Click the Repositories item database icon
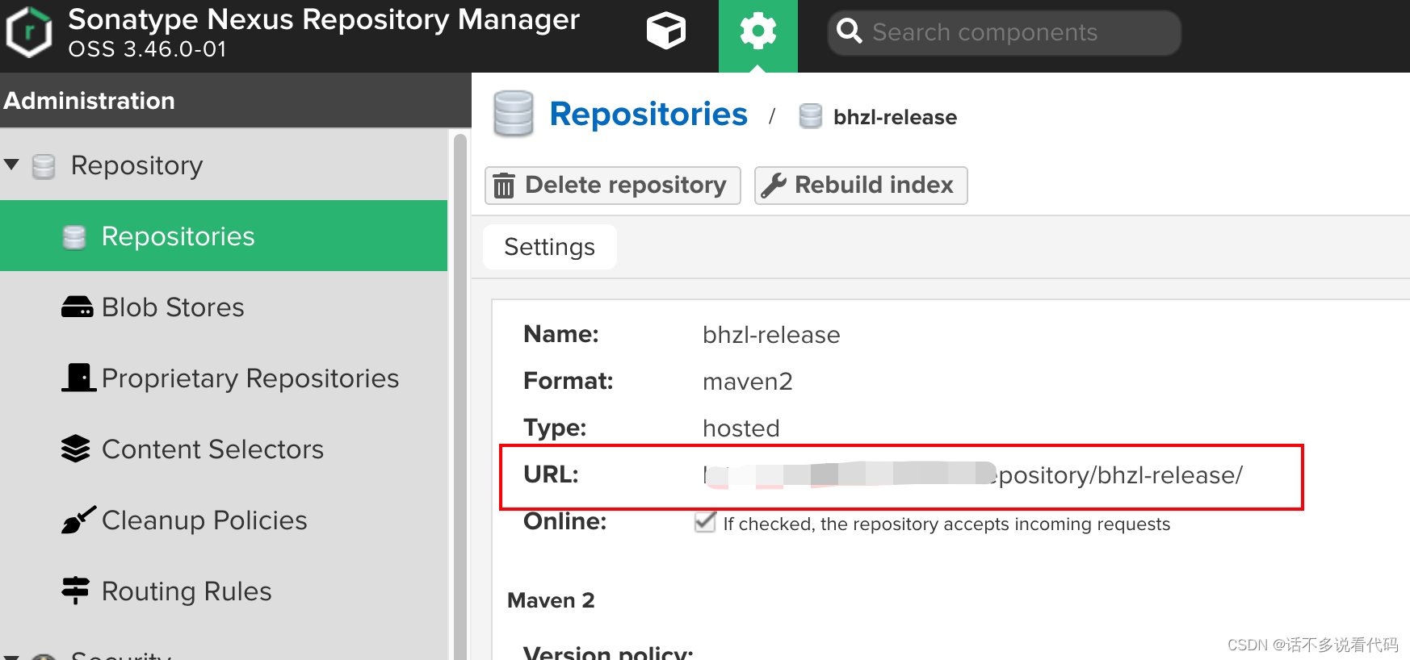1410x660 pixels. click(x=74, y=237)
